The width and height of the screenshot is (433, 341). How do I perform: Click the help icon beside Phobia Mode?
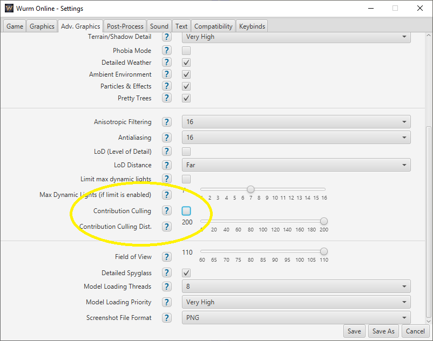pos(167,51)
